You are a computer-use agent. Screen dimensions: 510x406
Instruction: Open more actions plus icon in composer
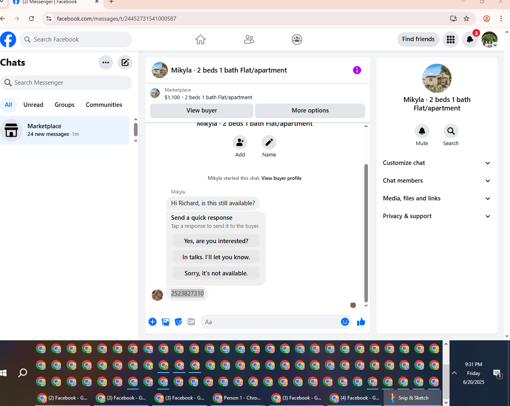[153, 322]
